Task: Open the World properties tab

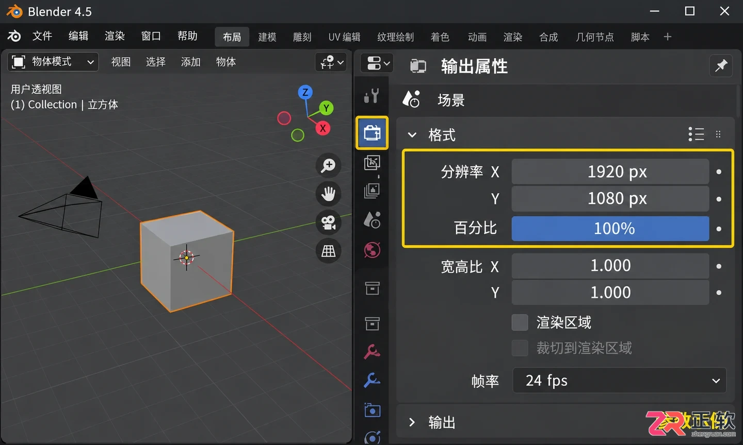Action: pos(372,250)
